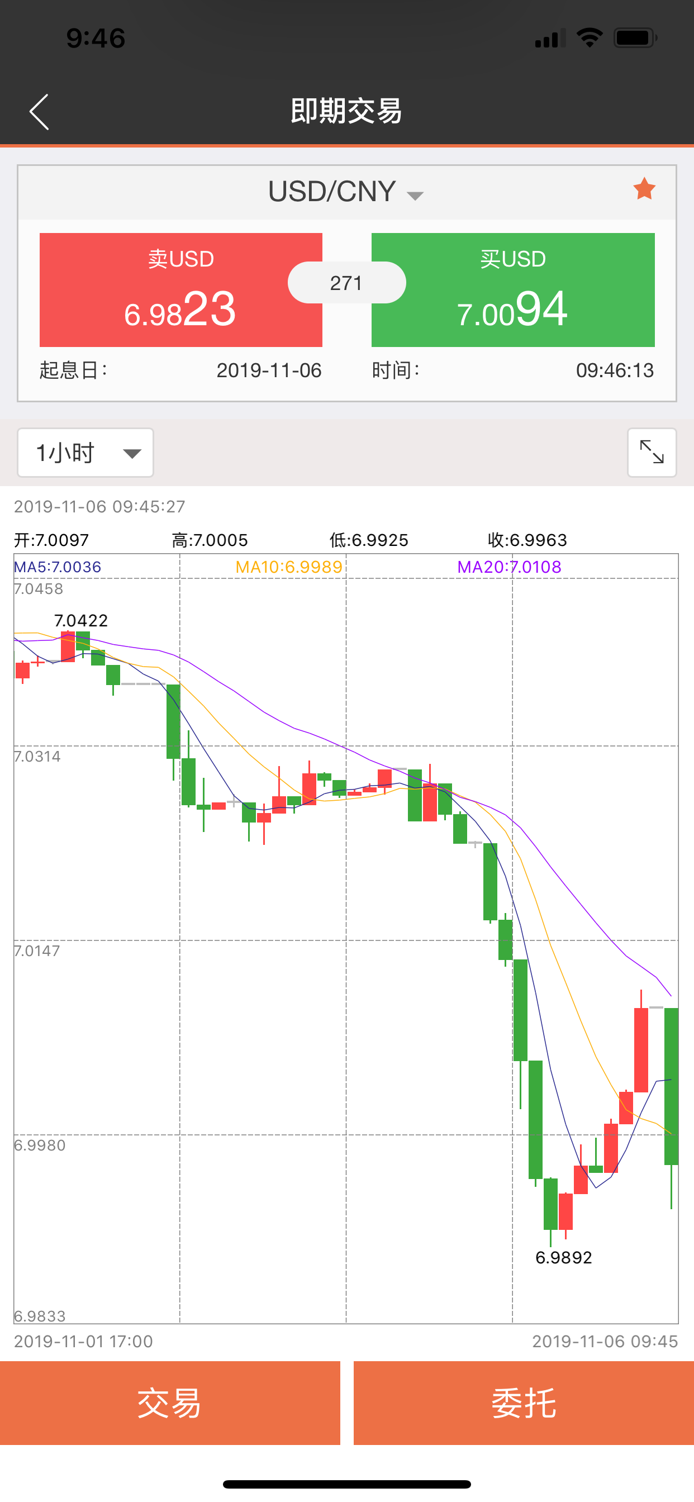Tap the start date label 2019-11-01 17:00
The width and height of the screenshot is (694, 1502).
[x=83, y=1342]
